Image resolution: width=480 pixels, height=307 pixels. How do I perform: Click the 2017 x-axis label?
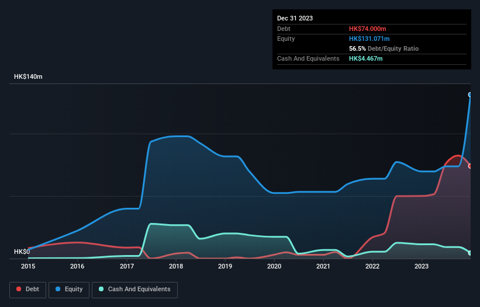[x=127, y=266]
